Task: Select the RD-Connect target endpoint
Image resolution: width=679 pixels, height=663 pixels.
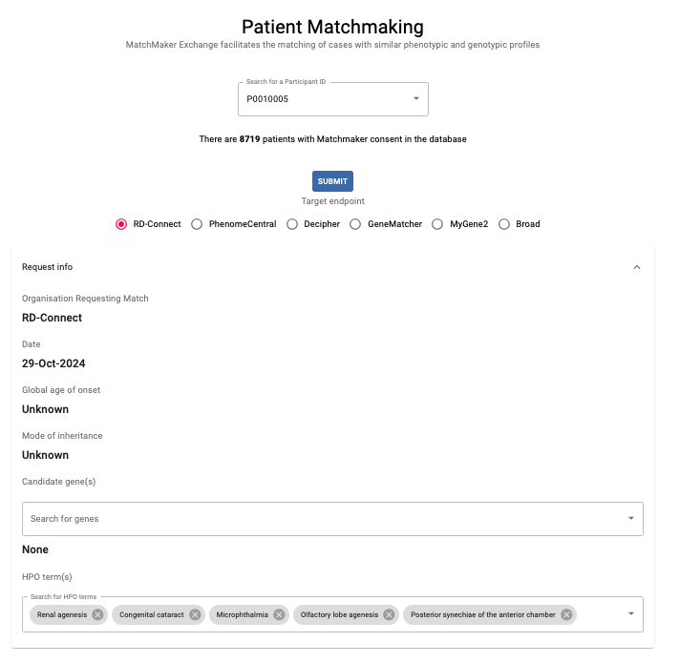Action: (121, 224)
